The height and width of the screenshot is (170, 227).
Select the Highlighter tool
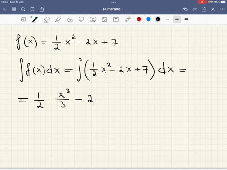pyautogui.click(x=58, y=20)
